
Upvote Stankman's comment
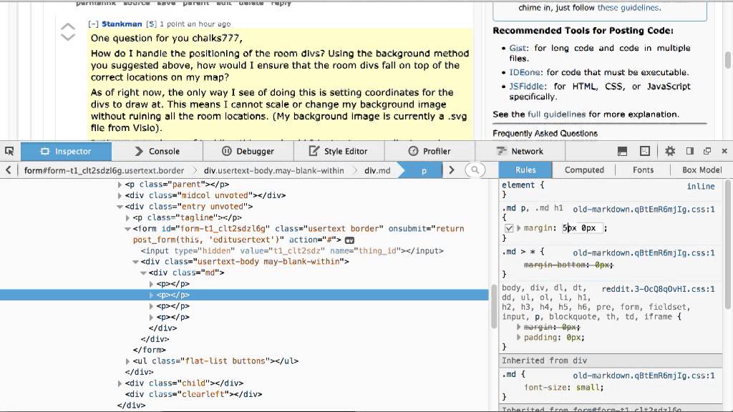[x=68, y=26]
